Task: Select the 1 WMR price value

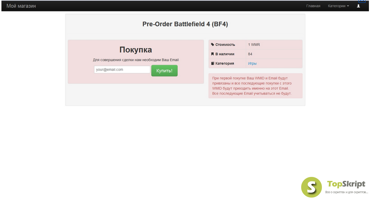Action: (x=254, y=44)
